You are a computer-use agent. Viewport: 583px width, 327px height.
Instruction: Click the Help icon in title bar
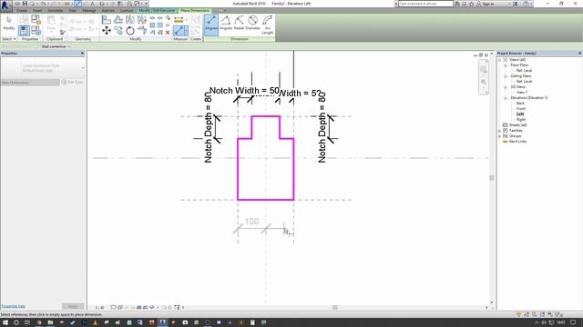[x=526, y=4]
